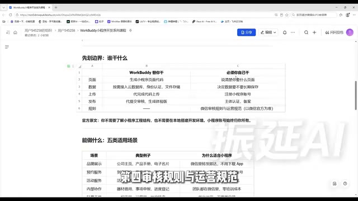Click cell '决定数据要不要长期保存'
This screenshot has height=201, width=358.
pyautogui.click(x=238, y=87)
